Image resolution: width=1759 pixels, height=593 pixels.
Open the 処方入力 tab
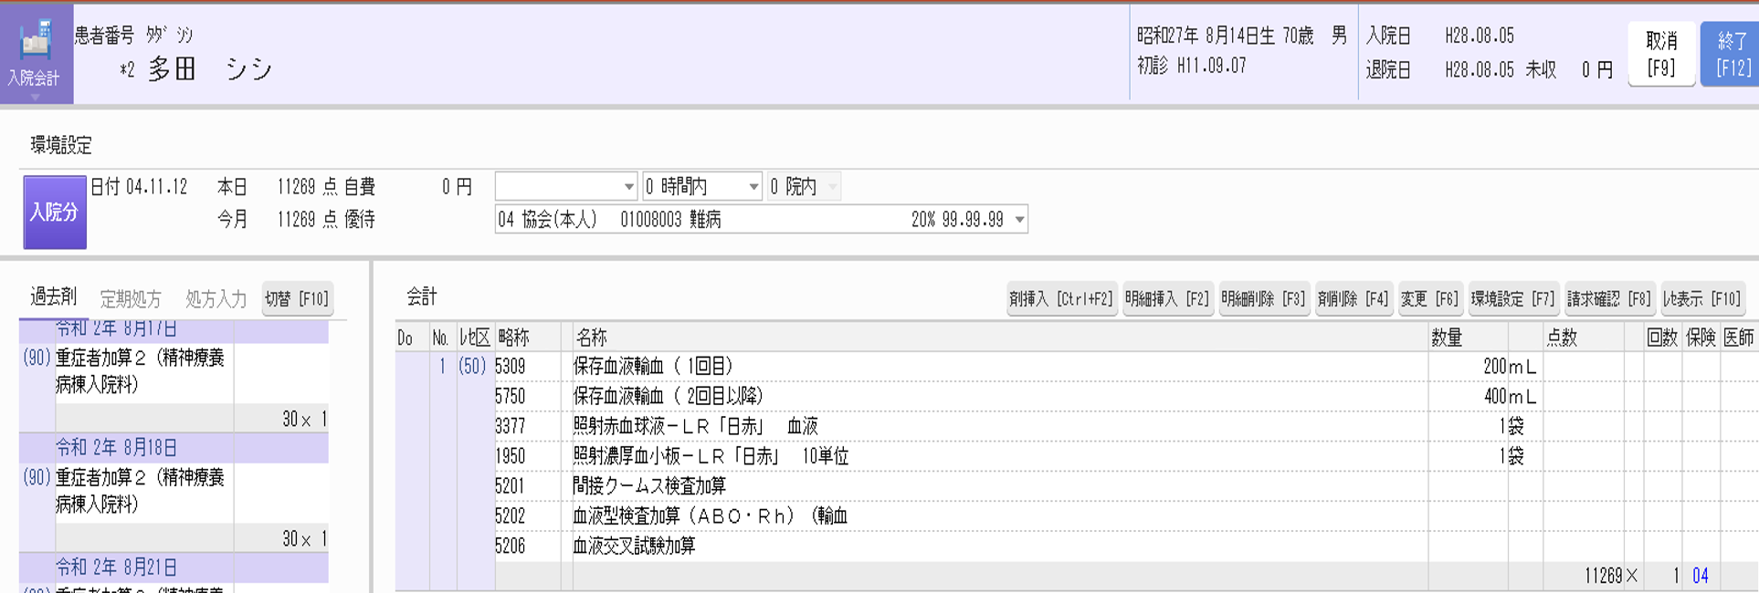tap(216, 299)
